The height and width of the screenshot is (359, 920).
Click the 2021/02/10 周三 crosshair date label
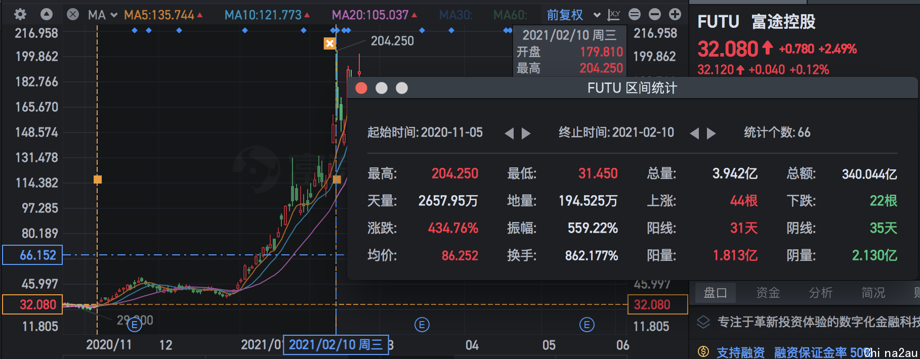[336, 345]
